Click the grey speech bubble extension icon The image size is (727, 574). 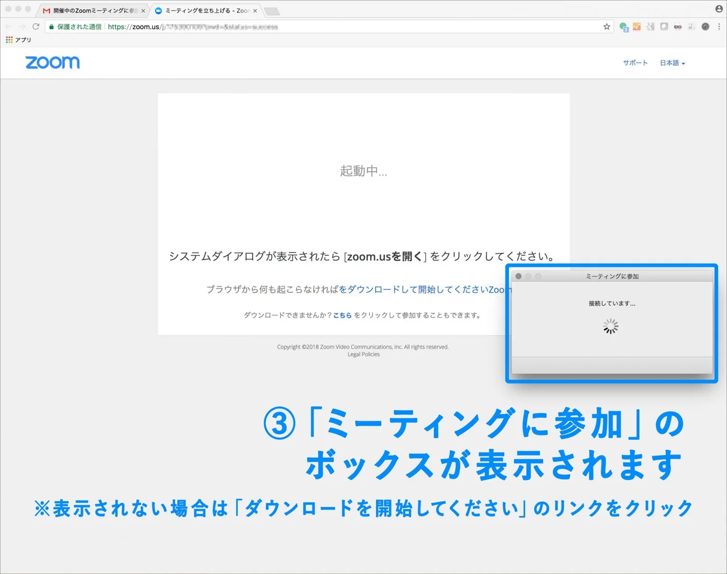click(x=664, y=26)
